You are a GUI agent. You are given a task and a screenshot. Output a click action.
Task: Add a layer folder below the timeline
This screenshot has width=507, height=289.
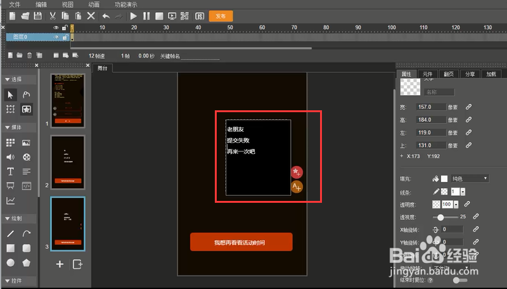click(20, 56)
